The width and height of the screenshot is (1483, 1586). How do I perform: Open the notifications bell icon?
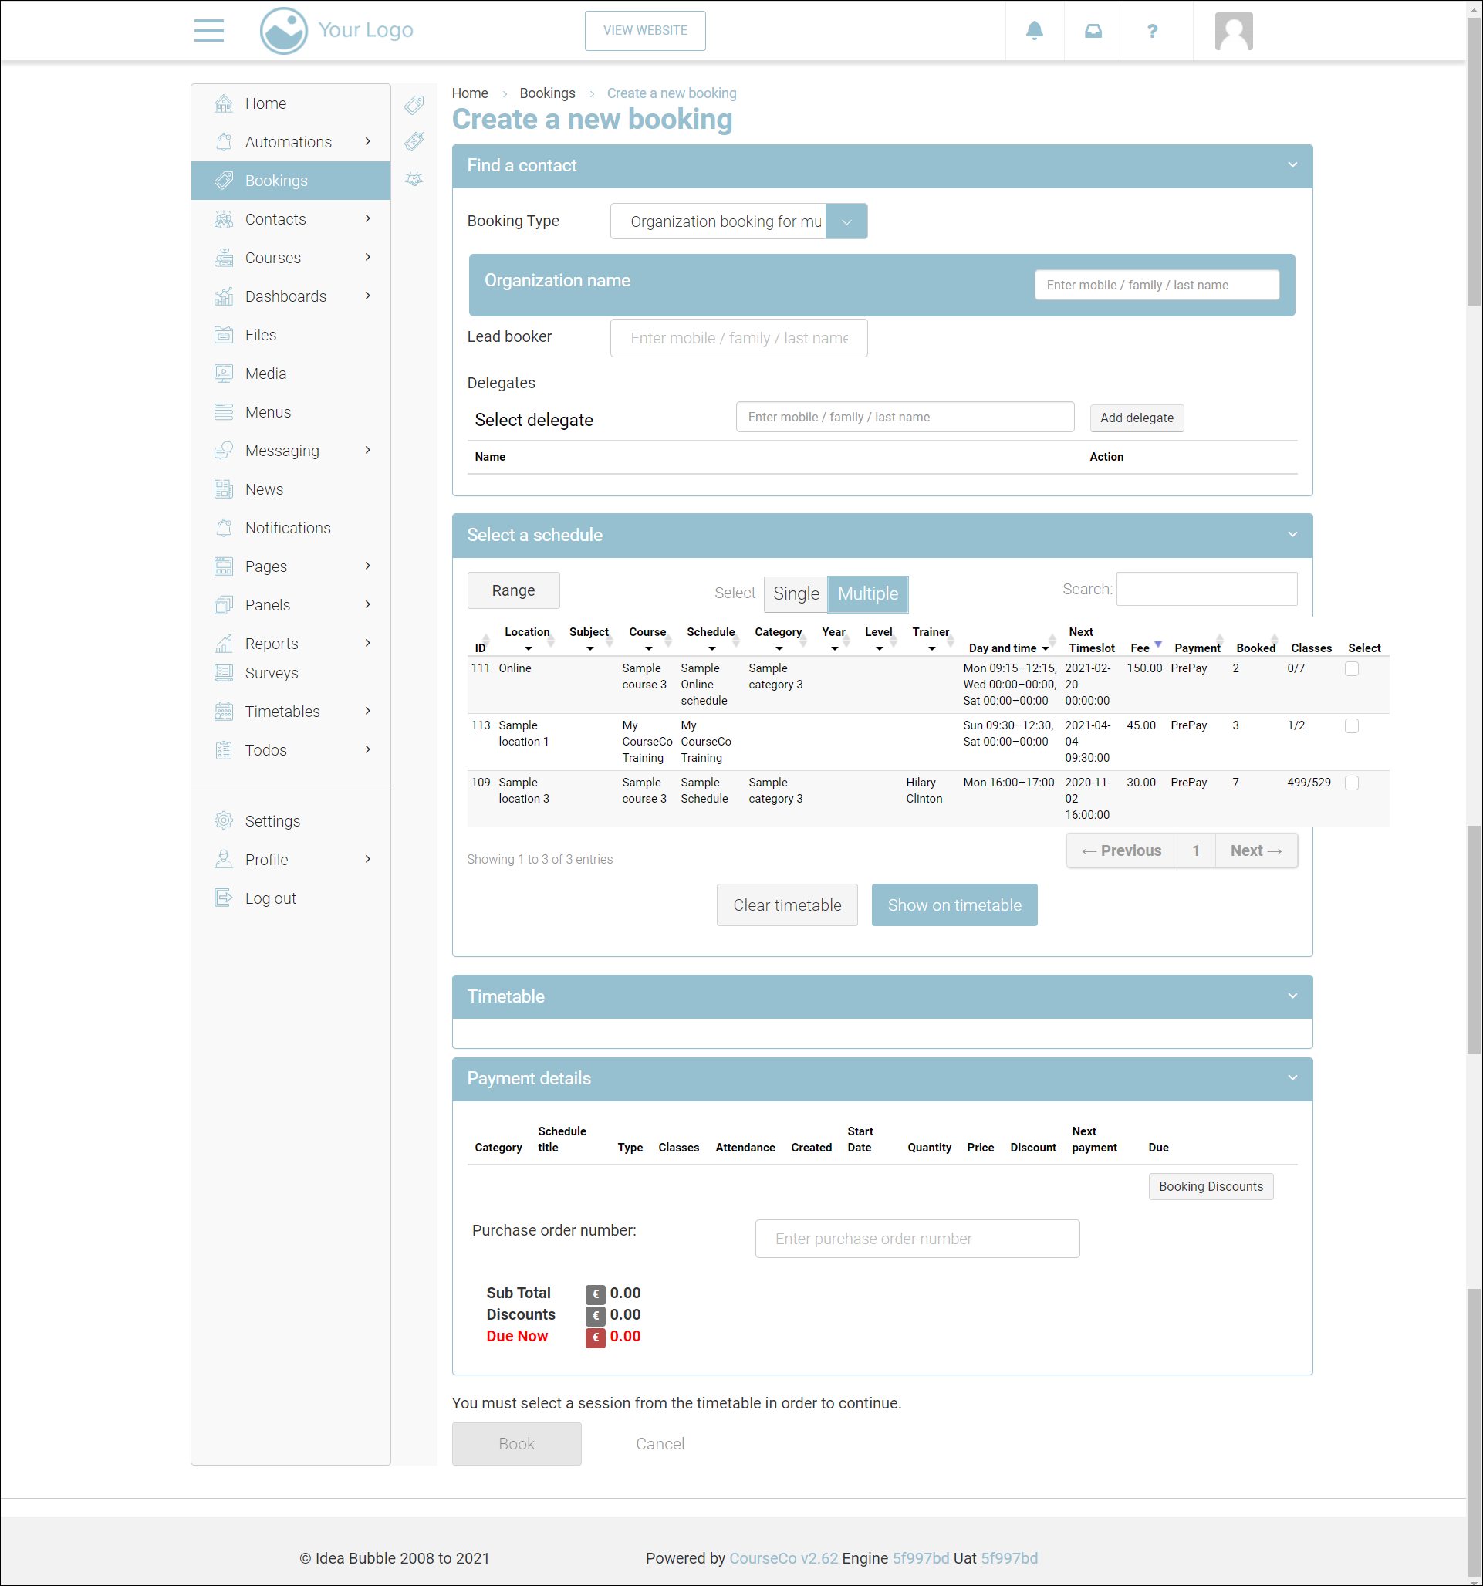click(x=1034, y=31)
